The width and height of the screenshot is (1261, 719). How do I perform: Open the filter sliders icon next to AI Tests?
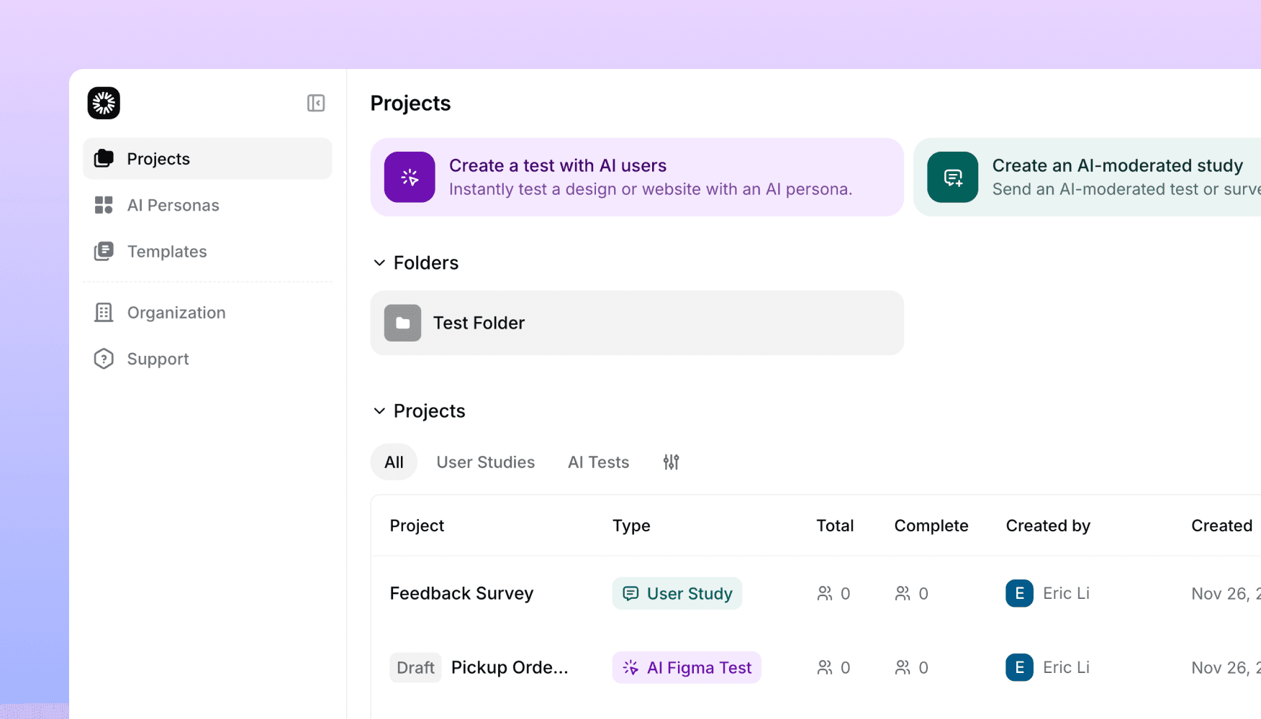(x=670, y=462)
